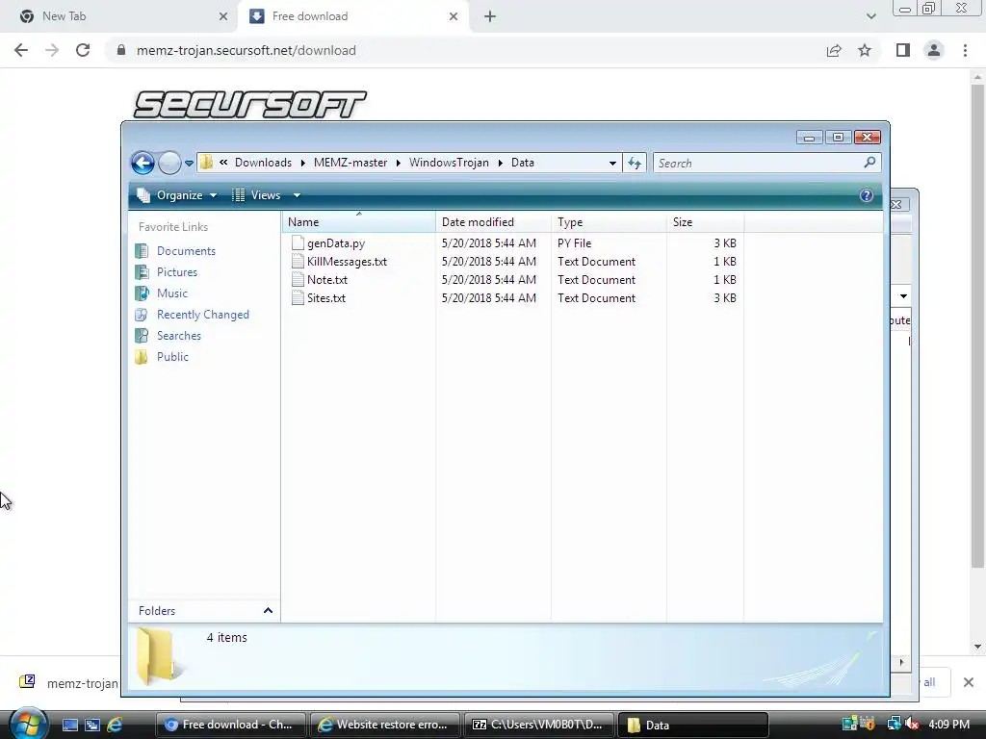Open Music in Favorite Links
Viewport: 986px width, 739px height.
pos(172,293)
